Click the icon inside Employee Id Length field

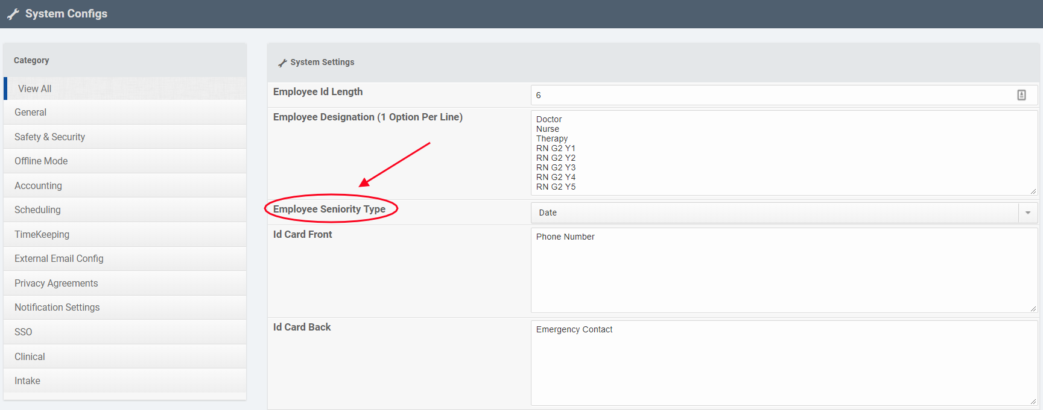[1021, 95]
